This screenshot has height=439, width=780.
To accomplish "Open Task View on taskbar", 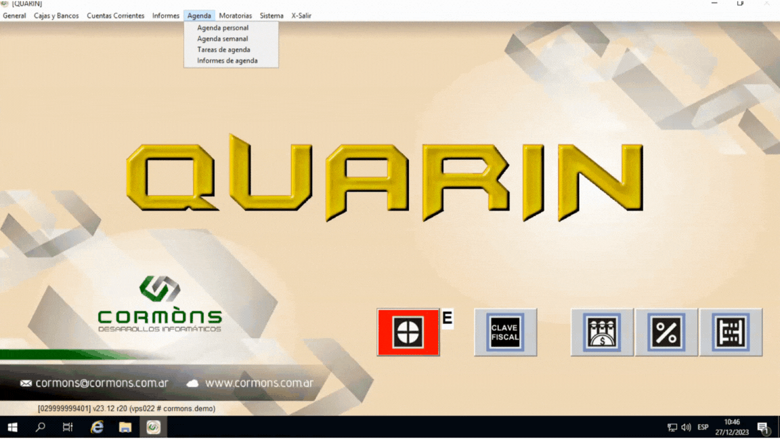I will 68,427.
